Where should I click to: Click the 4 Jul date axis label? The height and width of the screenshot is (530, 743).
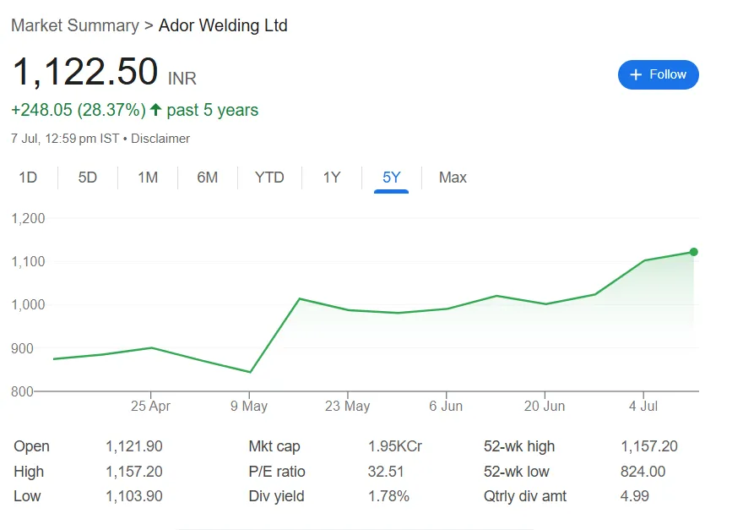click(643, 407)
